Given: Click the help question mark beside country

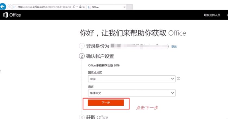Looking at the screenshot, I should [178, 78].
